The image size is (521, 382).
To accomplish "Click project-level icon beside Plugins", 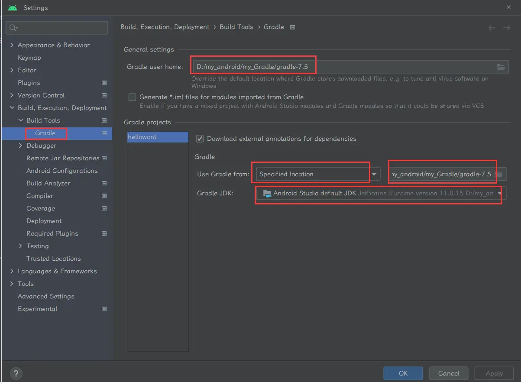I will coord(104,83).
